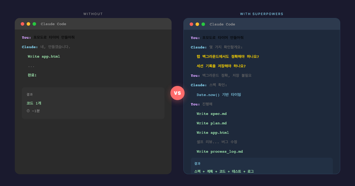Click the right window's Claude Code title
This screenshot has height=186, width=355.
point(222,24)
